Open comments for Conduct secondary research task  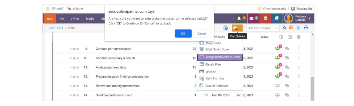[287, 58]
